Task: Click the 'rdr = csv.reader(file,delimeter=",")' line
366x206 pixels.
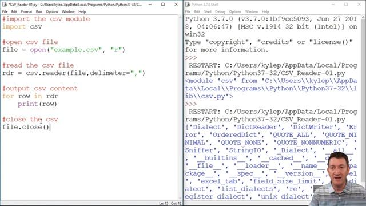Action: click(74, 73)
